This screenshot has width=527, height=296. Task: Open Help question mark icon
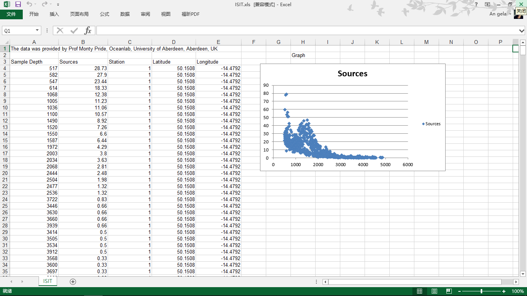[x=476, y=4]
